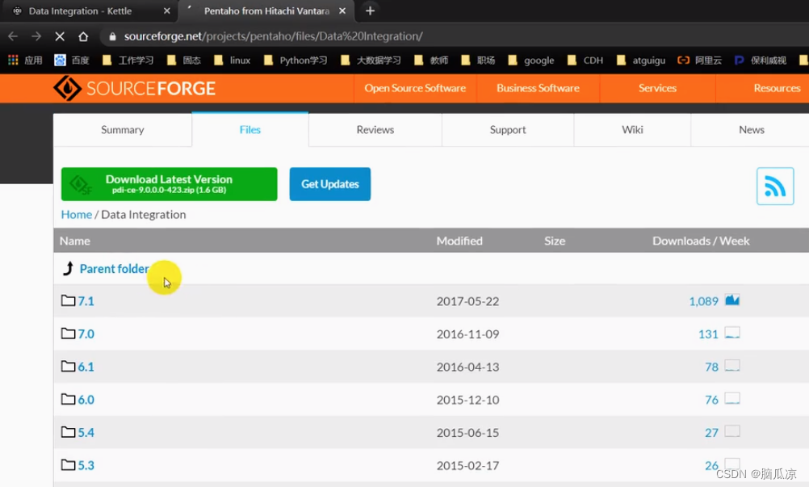Switch to the Support tab
The height and width of the screenshot is (487, 809).
click(508, 130)
